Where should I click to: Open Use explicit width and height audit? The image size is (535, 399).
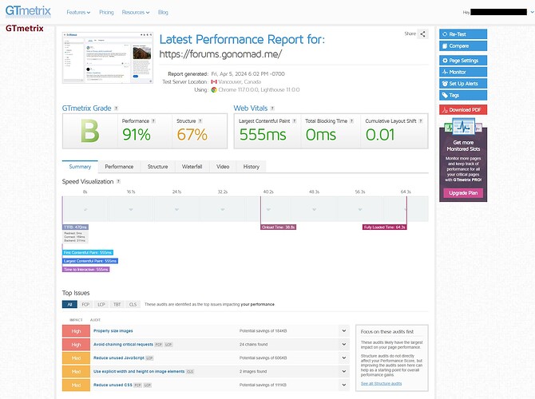pyautogui.click(x=139, y=371)
